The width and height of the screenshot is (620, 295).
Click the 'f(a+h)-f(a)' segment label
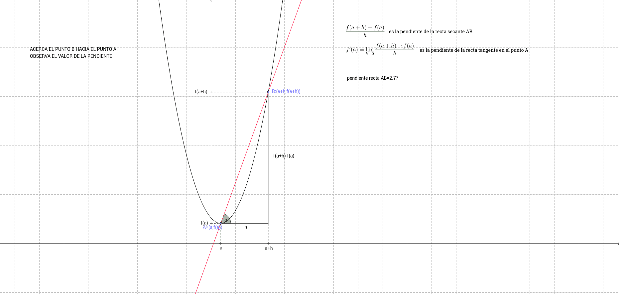[284, 156]
